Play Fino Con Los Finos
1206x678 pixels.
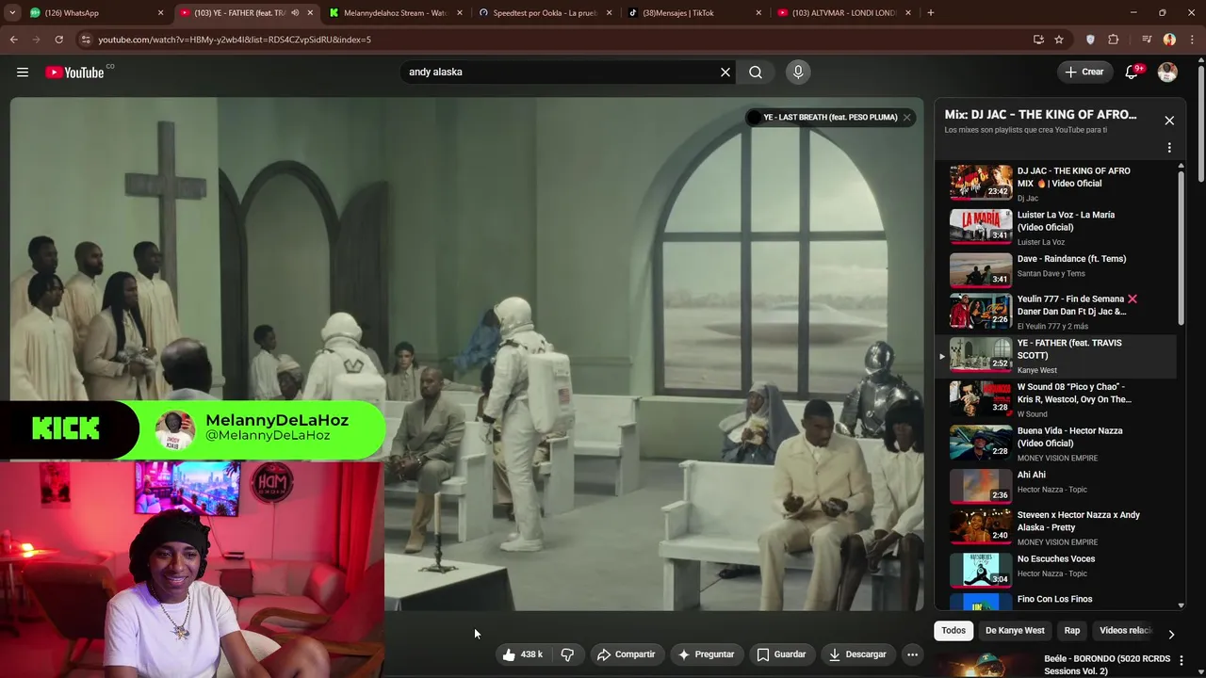[1055, 601]
